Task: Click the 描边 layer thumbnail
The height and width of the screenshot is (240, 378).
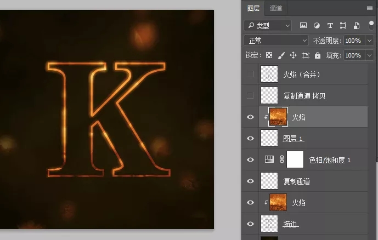Action: [269, 224]
